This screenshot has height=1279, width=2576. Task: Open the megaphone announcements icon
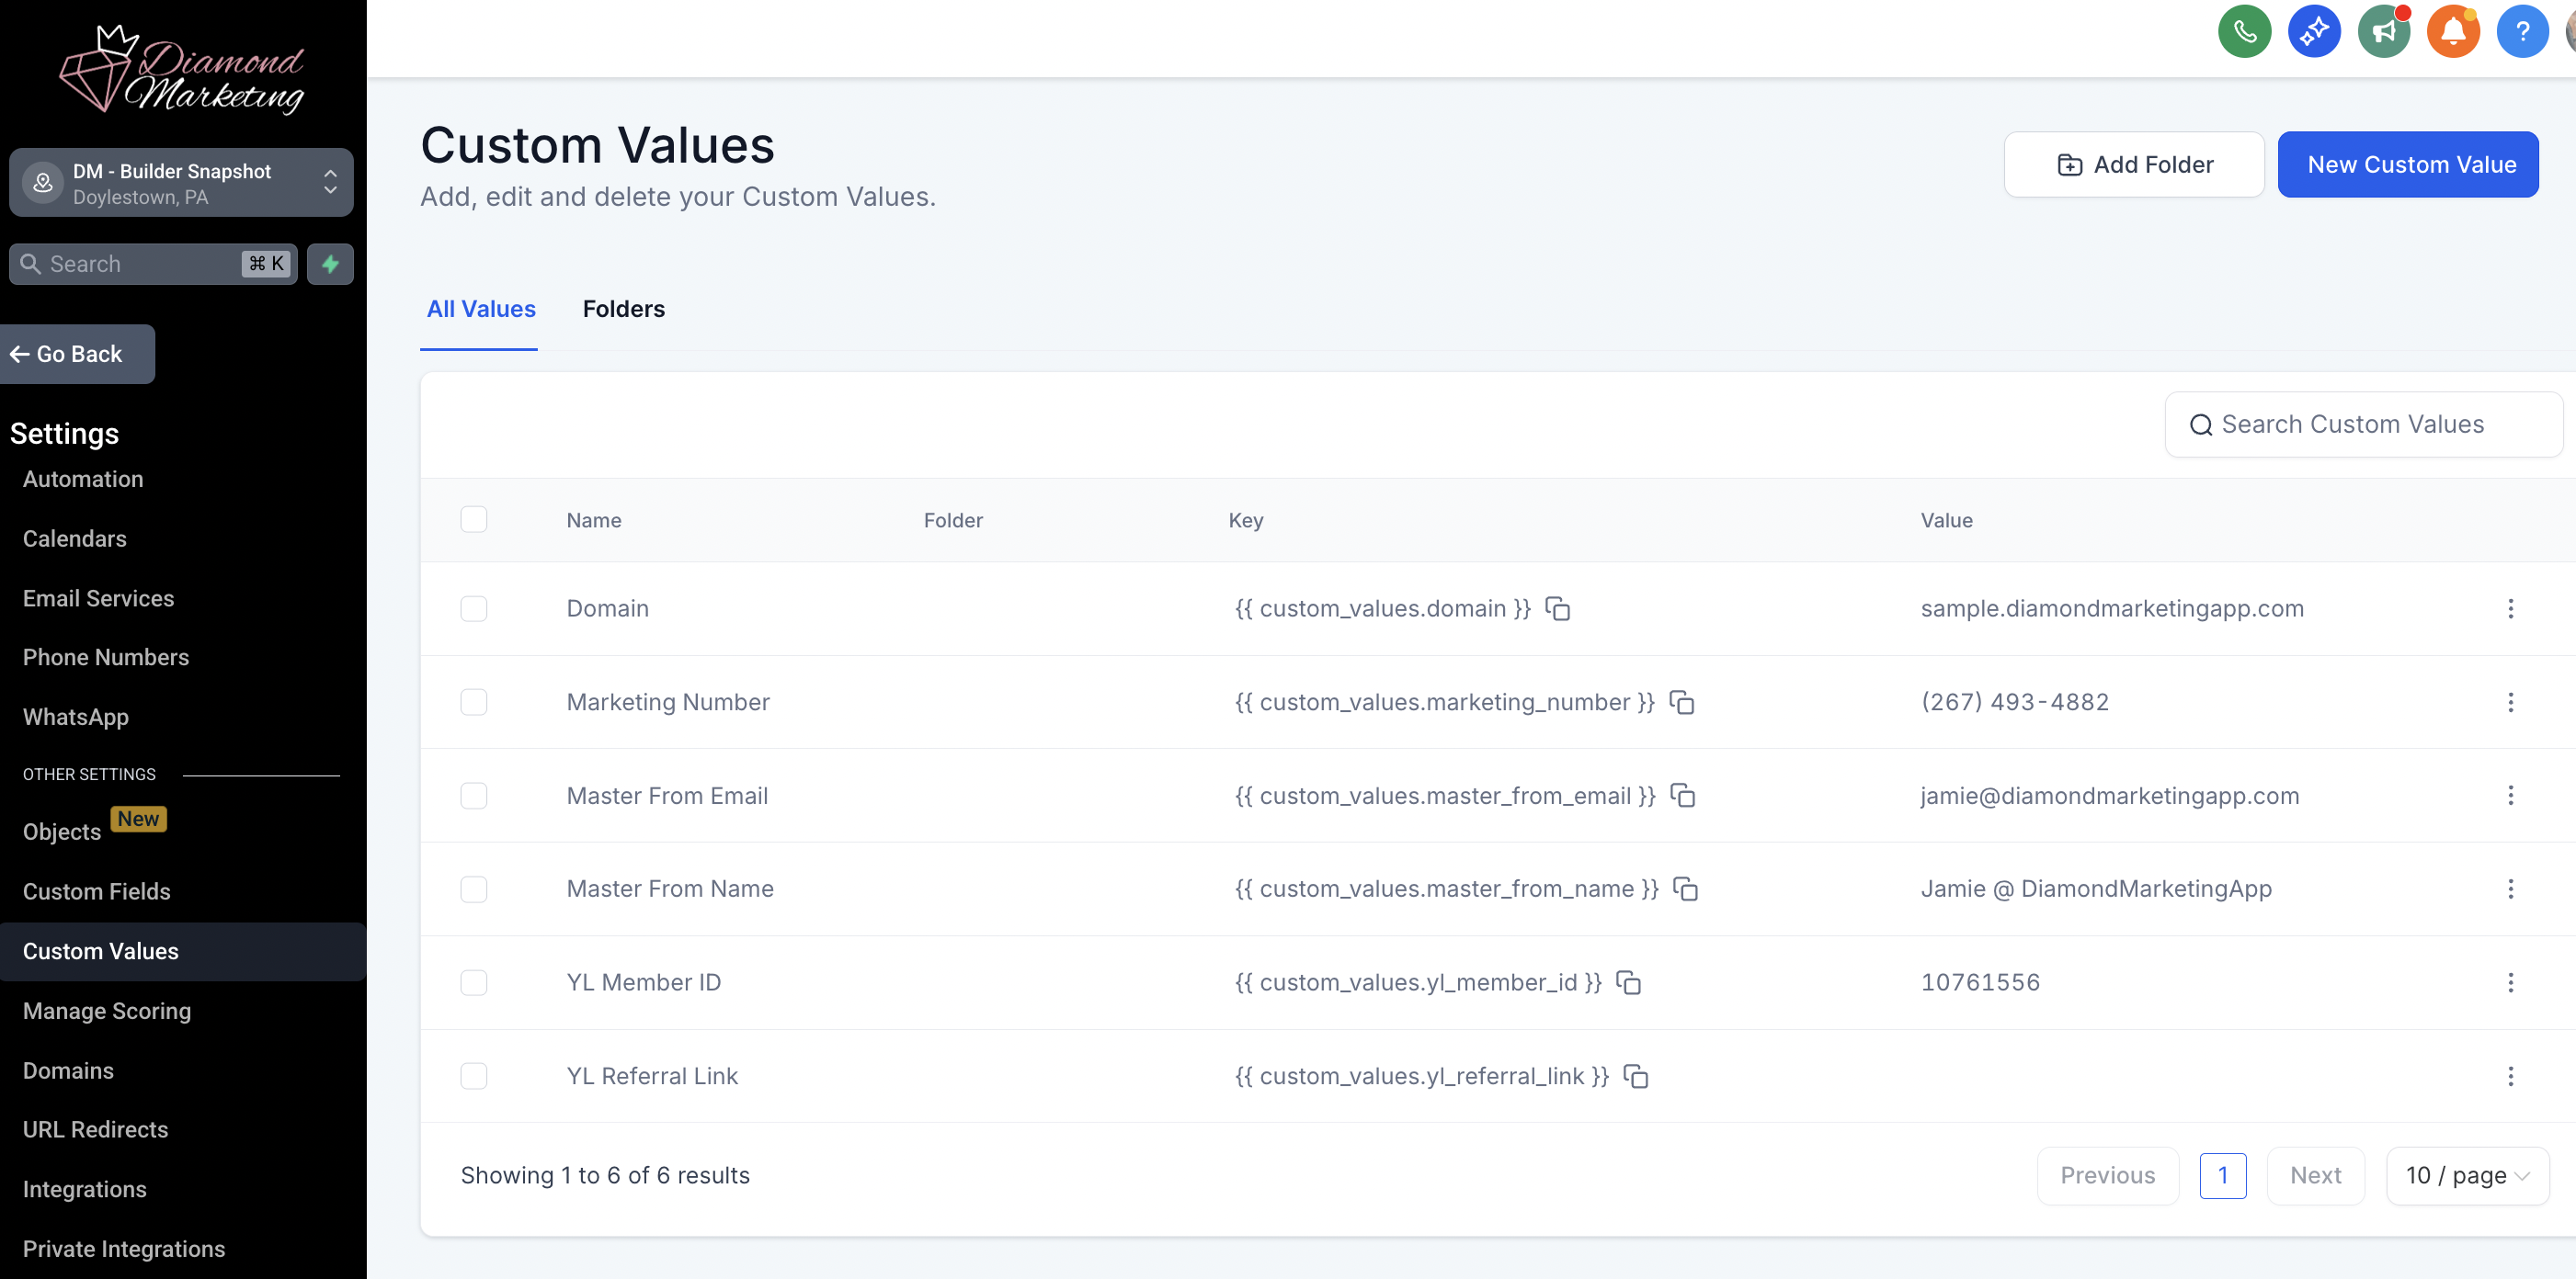coord(2384,32)
